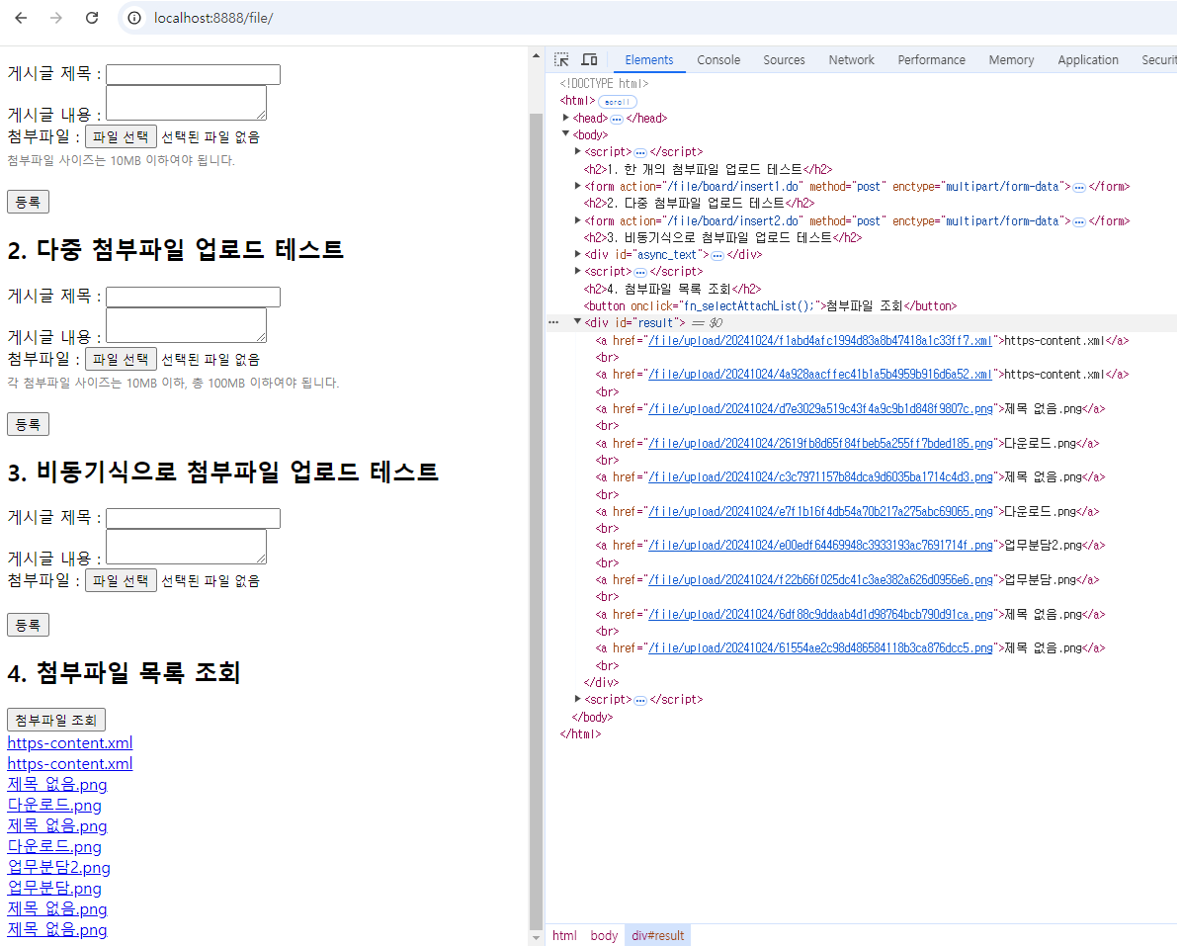This screenshot has width=1177, height=946.
Task: Click href ending d7e3029a519c43f4a9c9b1d848f9807c.png in DevTools
Action: (x=820, y=408)
